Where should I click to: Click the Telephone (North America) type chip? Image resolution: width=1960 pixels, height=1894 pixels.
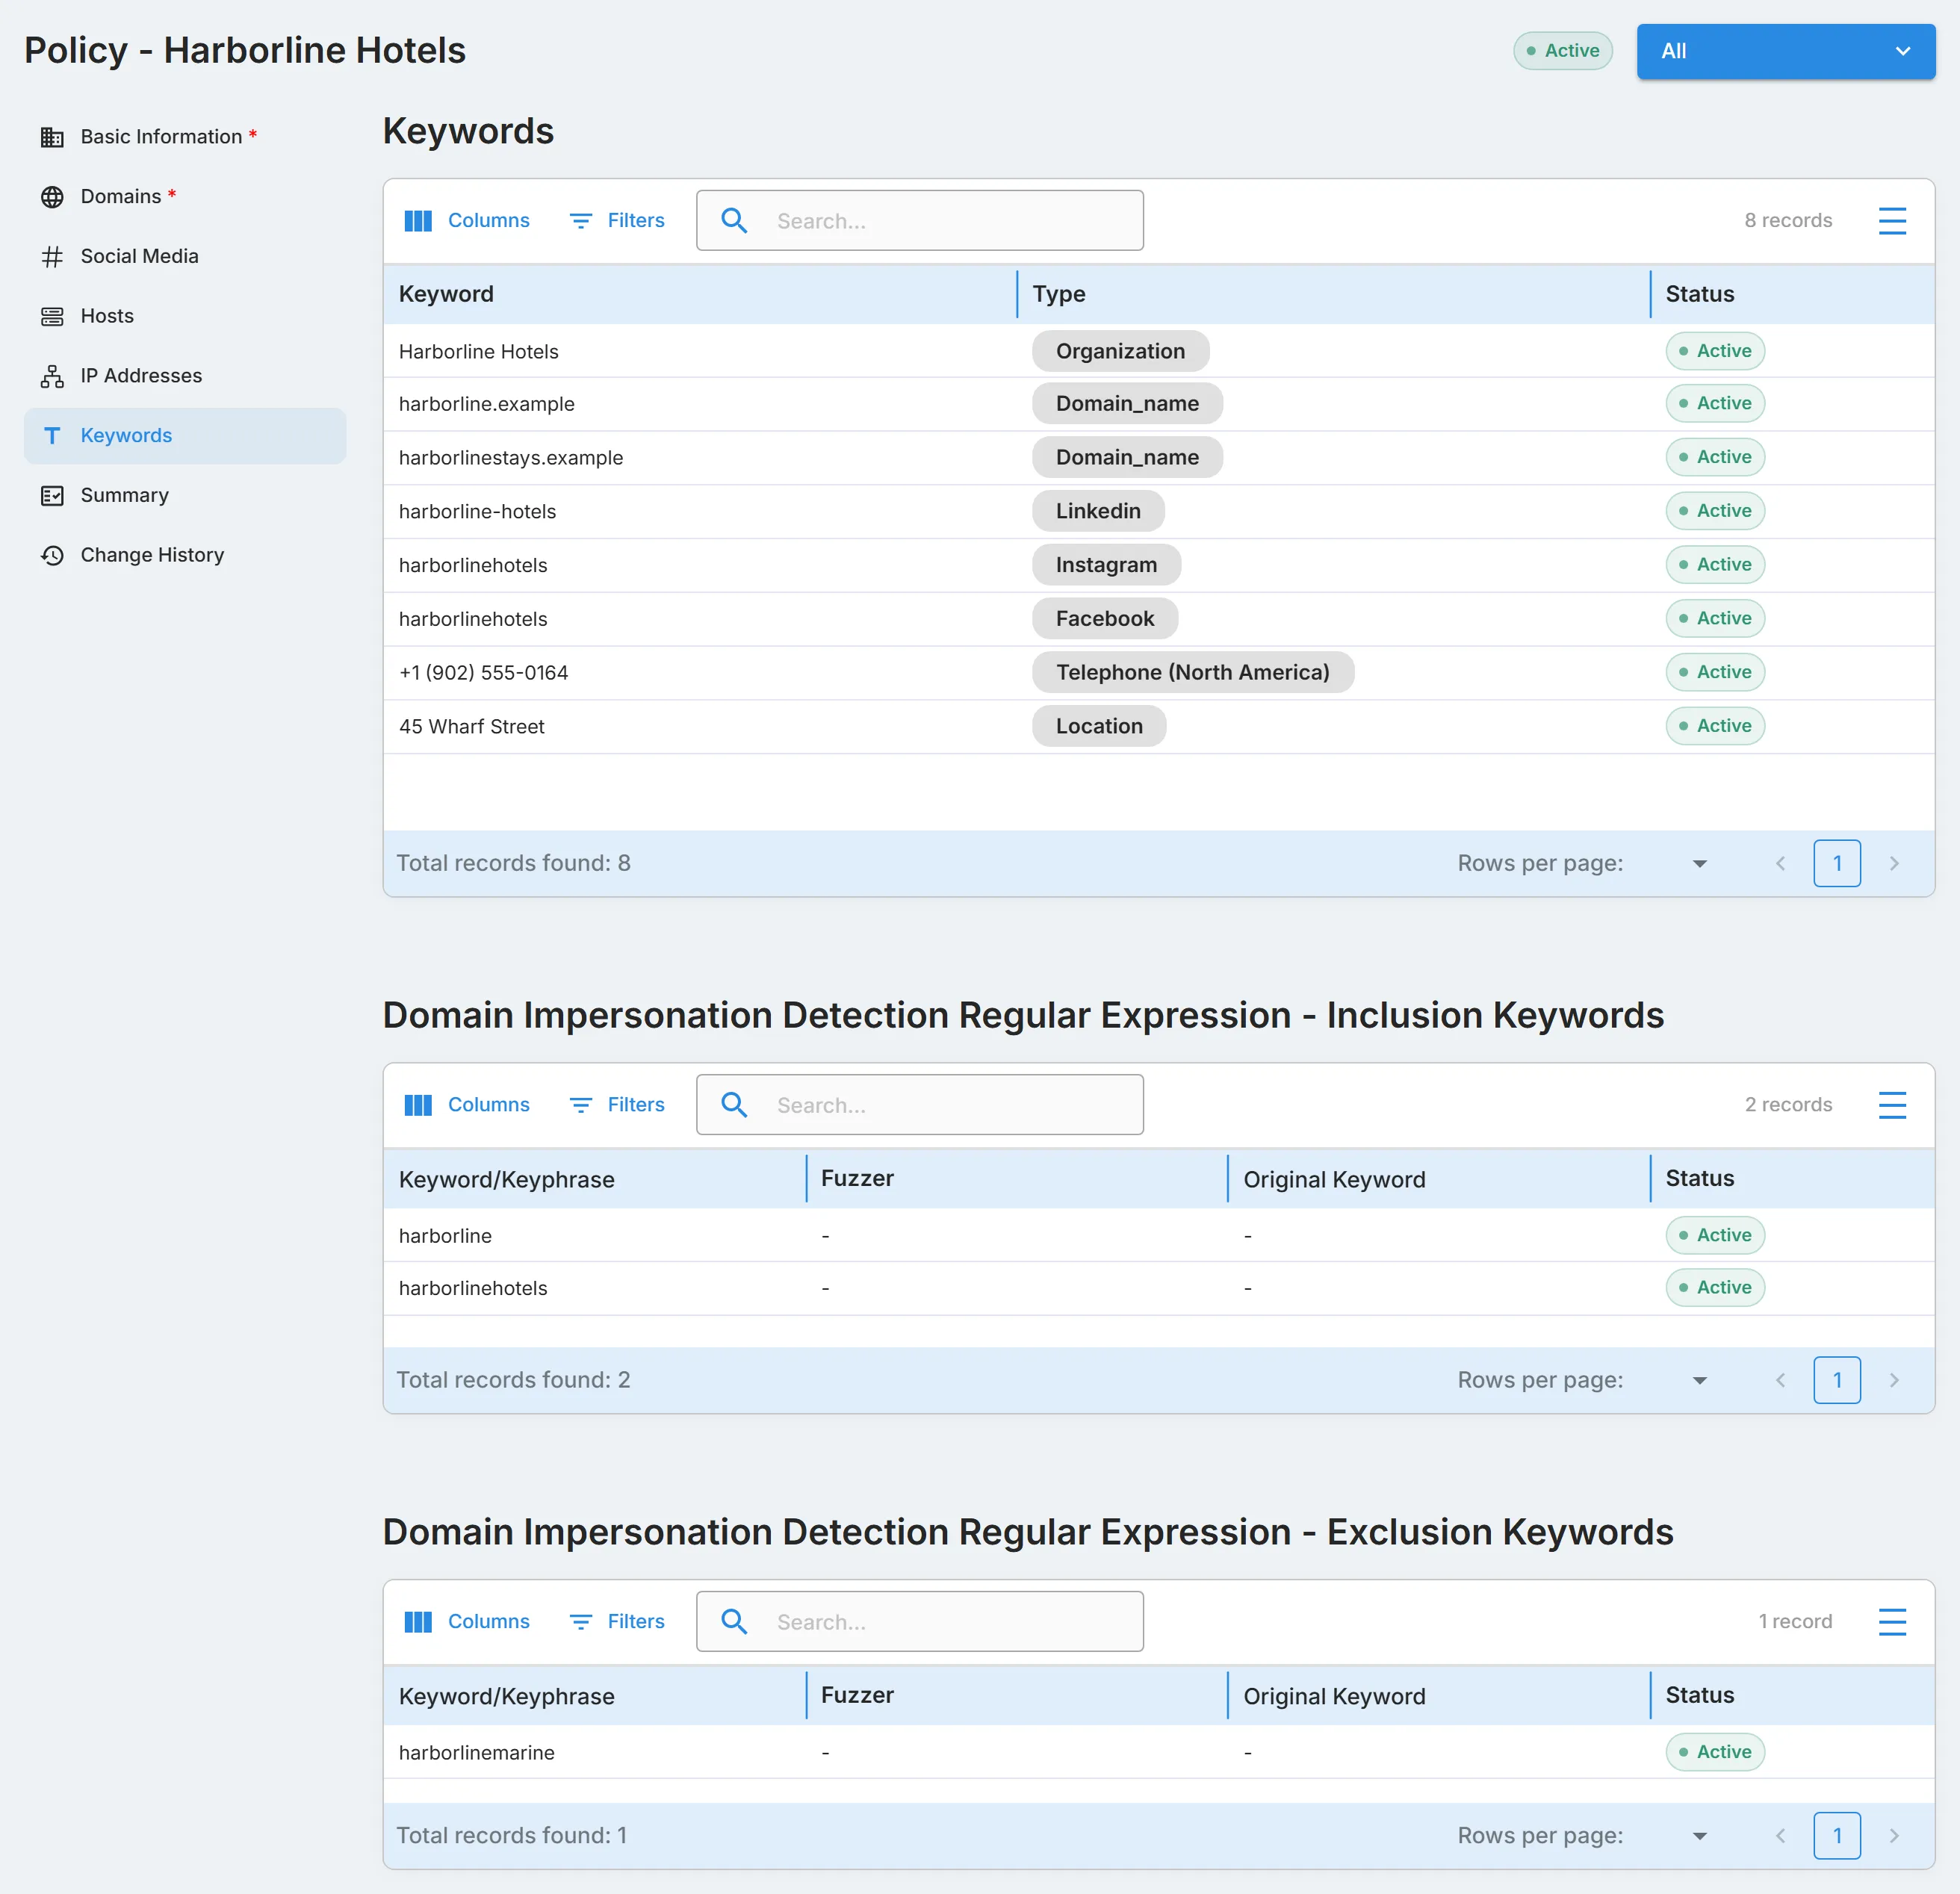coord(1193,673)
